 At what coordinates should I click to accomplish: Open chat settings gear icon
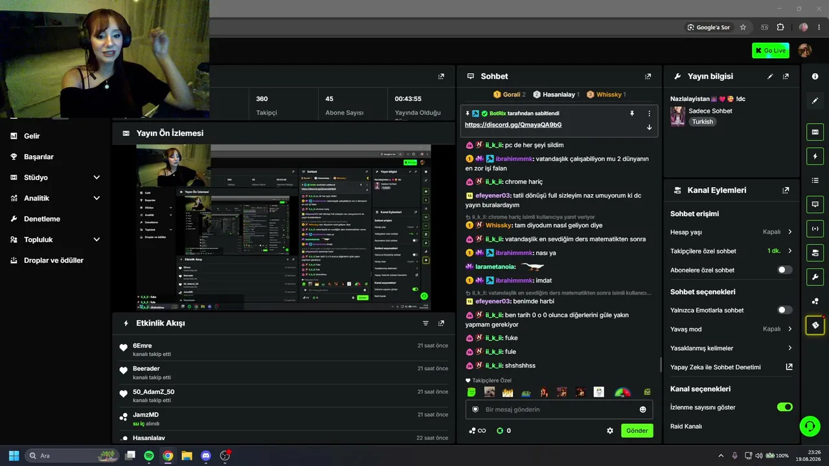click(609, 430)
